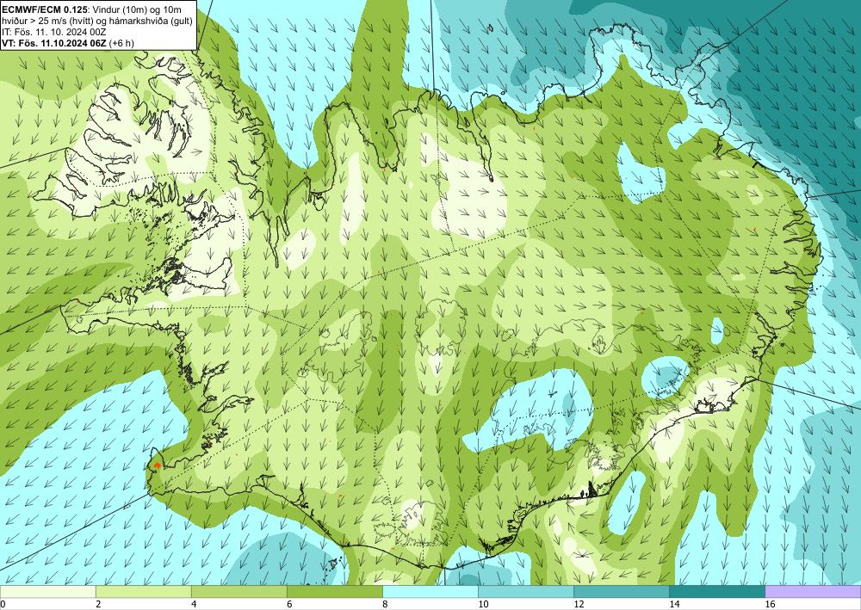The height and width of the screenshot is (610, 861).
Task: Click the 2–4 m/s legend color band
Action: tap(143, 591)
